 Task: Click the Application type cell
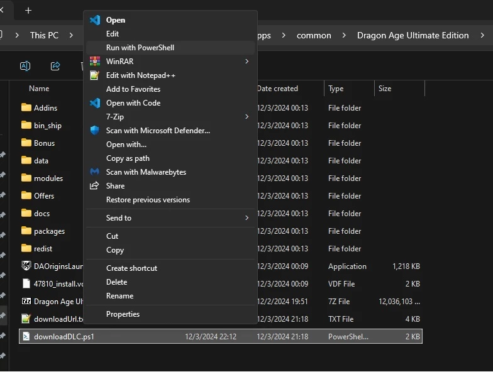pyautogui.click(x=347, y=266)
